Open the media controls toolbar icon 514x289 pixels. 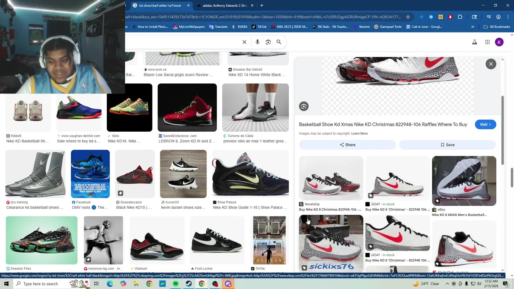tap(489, 17)
